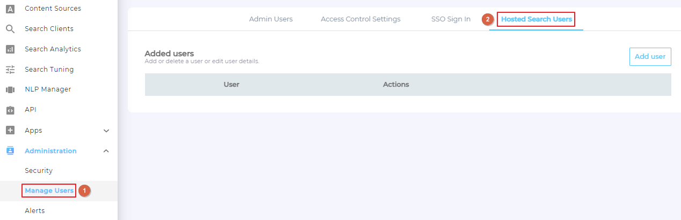Screen dimensions: 681x220
Task: Click the Administration icon in sidebar
Action: 10,151
